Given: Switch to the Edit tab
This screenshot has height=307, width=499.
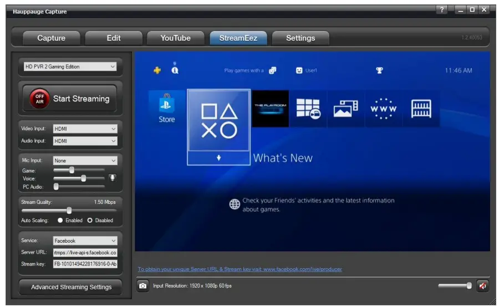Looking at the screenshot, I should click(114, 38).
